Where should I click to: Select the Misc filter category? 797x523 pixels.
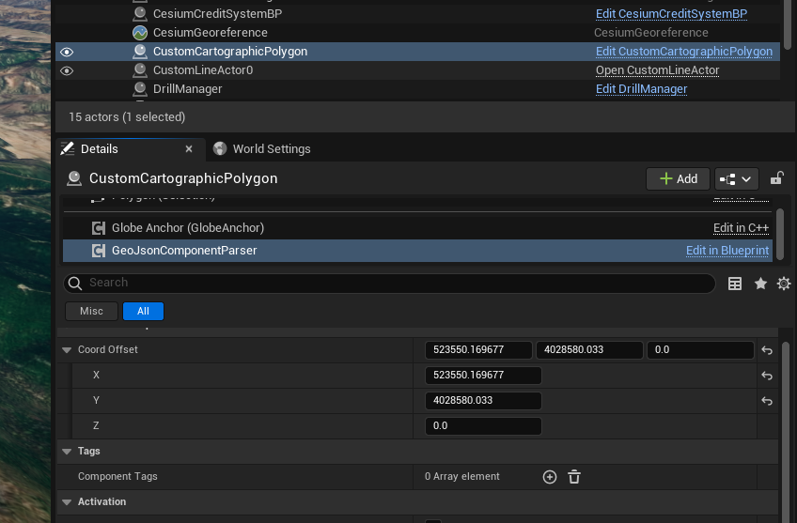(91, 311)
